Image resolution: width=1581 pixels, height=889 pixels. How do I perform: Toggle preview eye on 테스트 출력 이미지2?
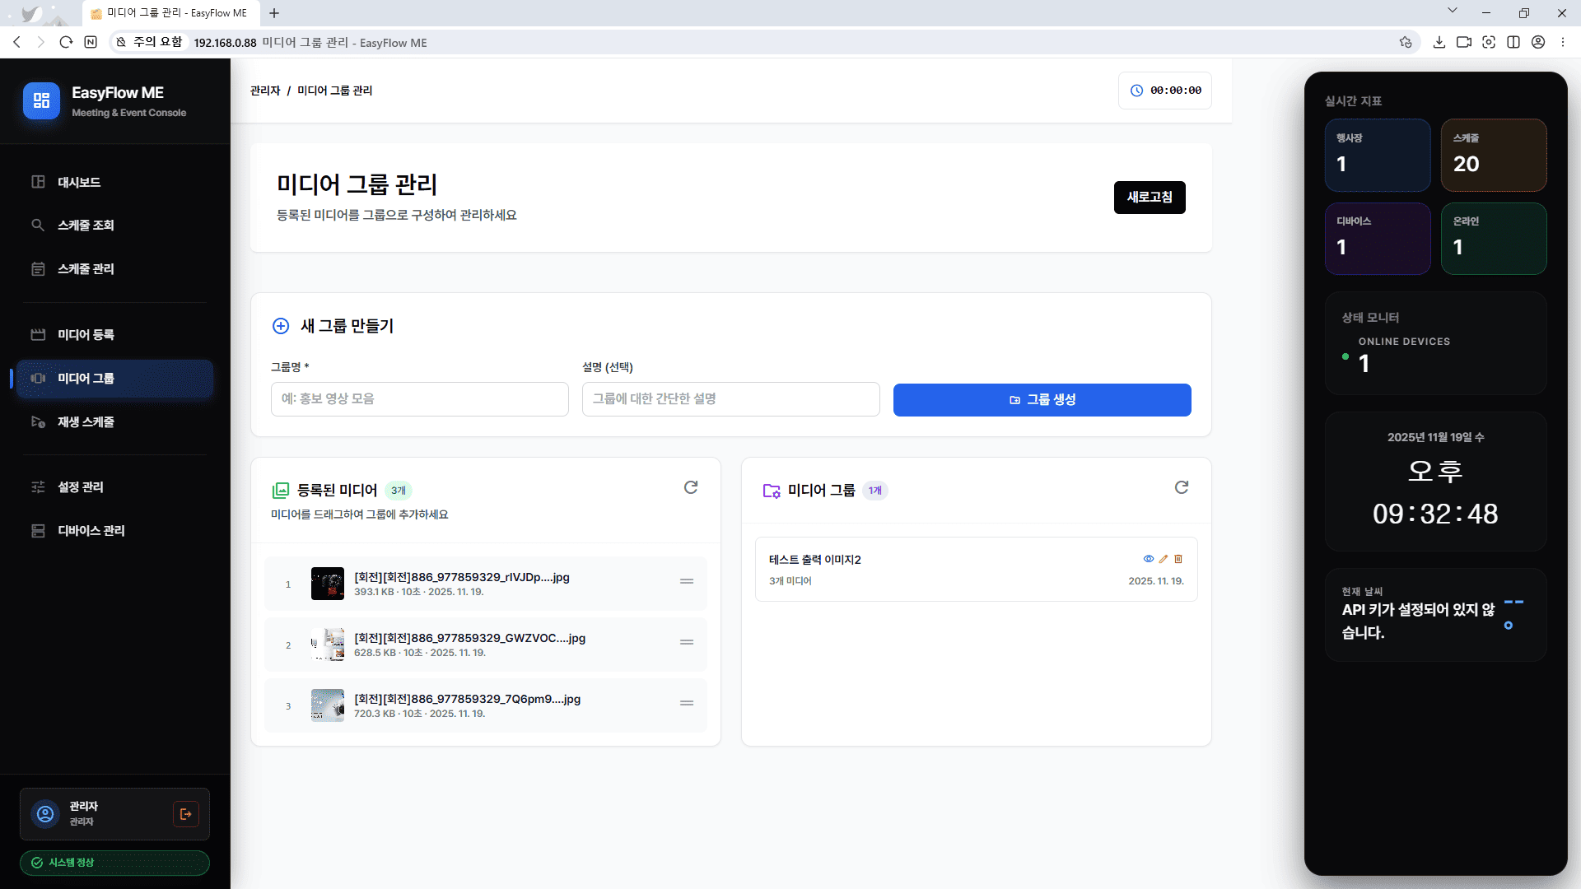(1148, 559)
